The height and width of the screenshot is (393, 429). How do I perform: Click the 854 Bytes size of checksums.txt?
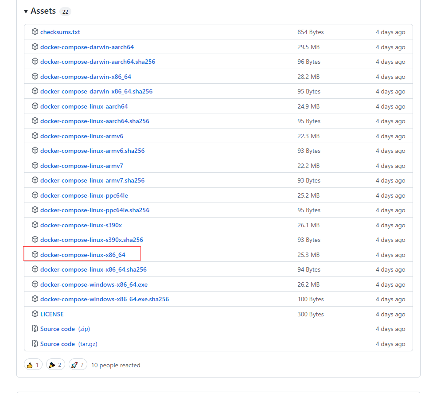click(x=311, y=32)
